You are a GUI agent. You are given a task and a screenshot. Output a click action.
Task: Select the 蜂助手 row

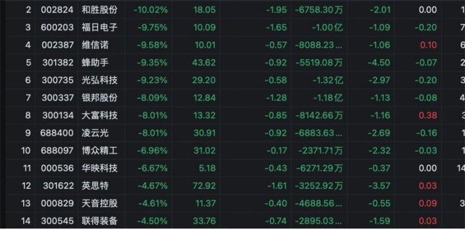point(233,63)
